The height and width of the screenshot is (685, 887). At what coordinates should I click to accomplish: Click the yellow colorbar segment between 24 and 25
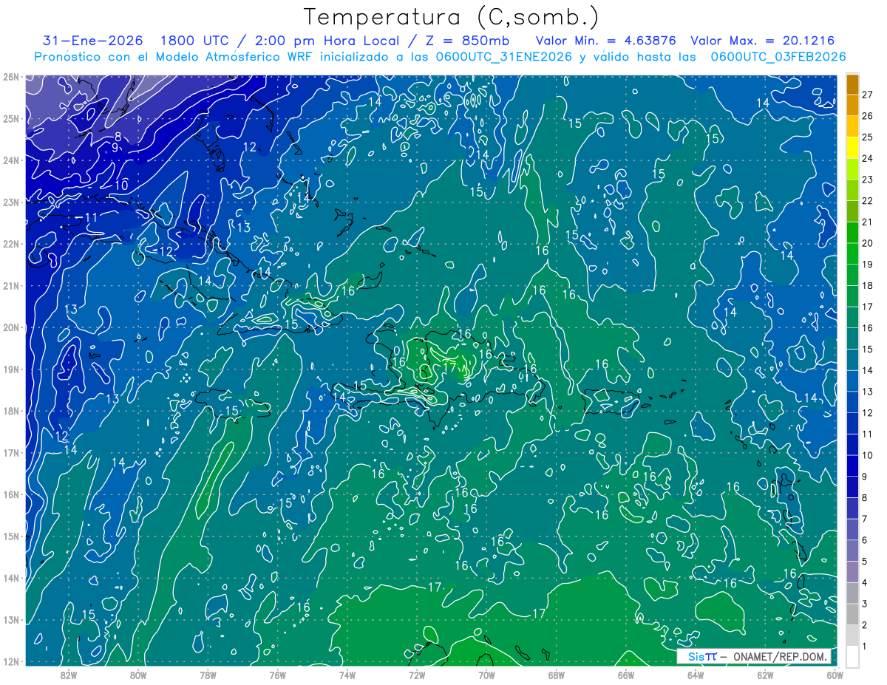pyautogui.click(x=853, y=147)
